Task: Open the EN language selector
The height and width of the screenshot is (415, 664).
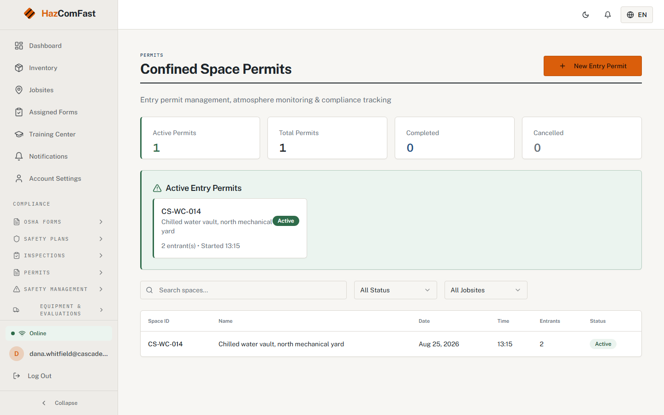Action: coord(637,15)
